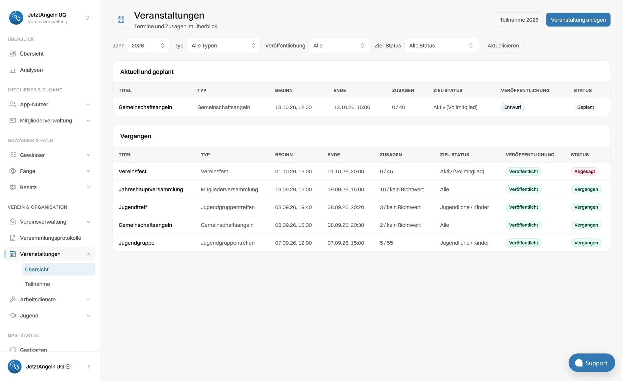Expand the App-Nutzer menu section
Viewport: 623px width, 381px height.
click(x=88, y=104)
